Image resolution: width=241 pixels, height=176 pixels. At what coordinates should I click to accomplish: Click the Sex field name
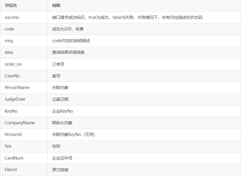point(8,146)
